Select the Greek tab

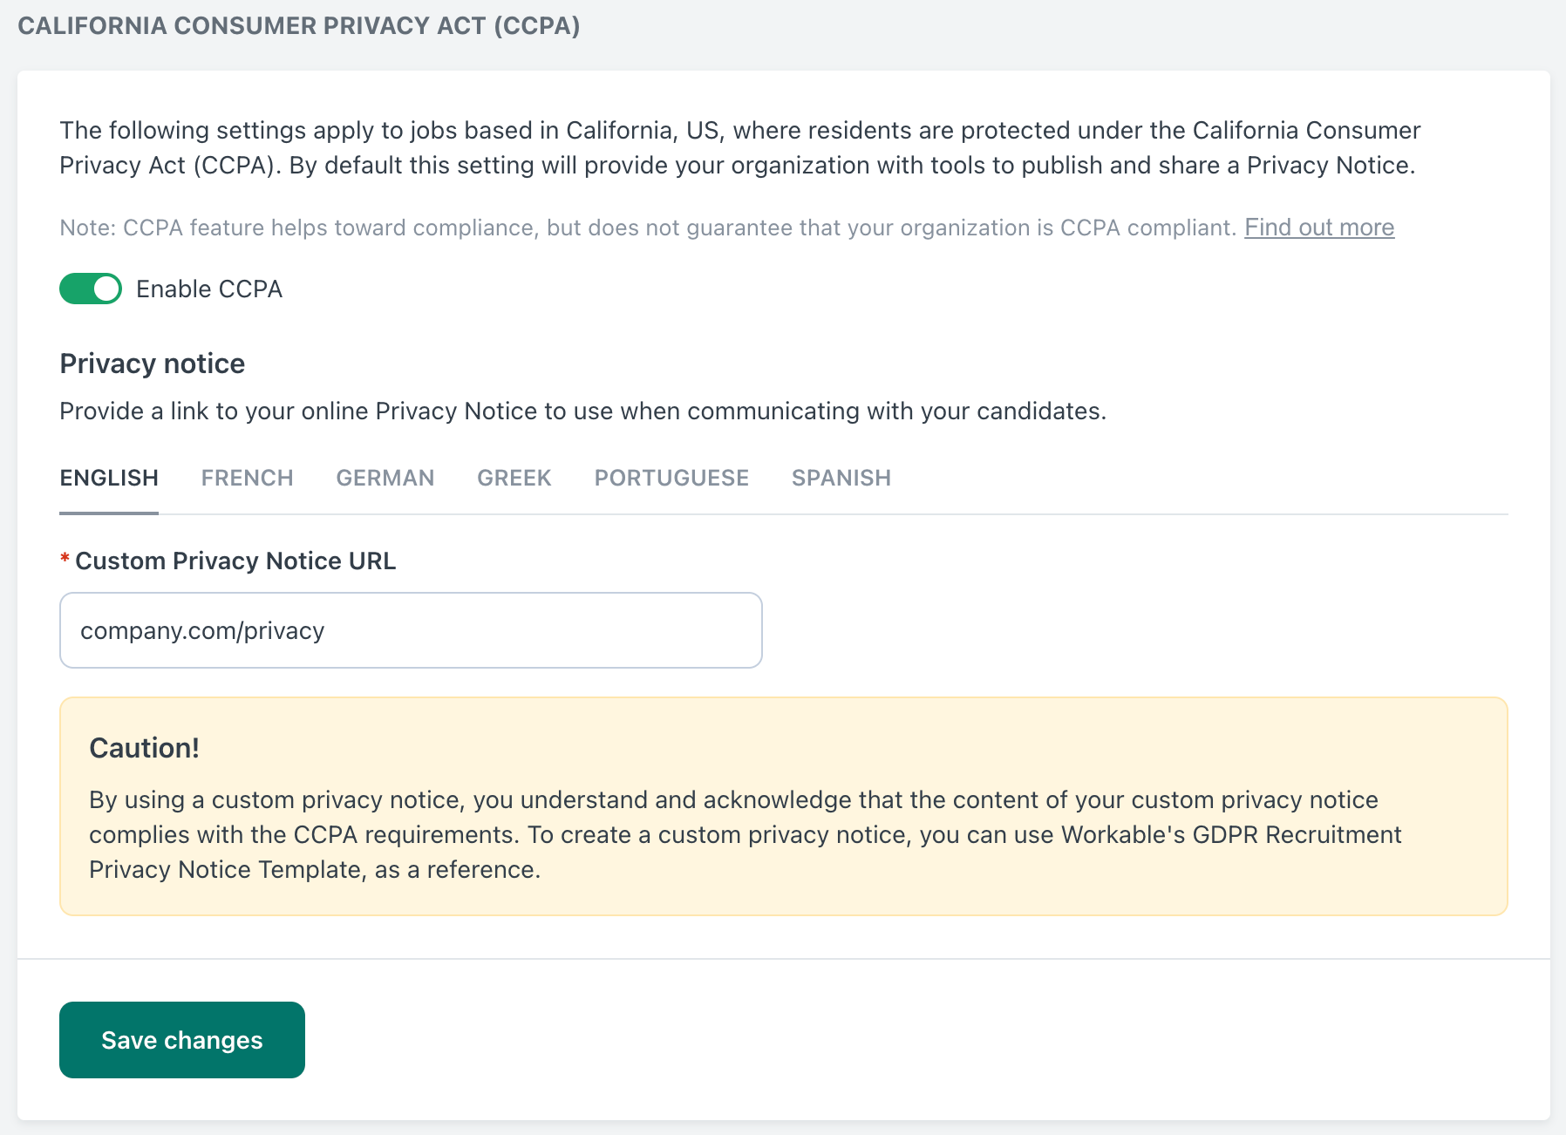514,478
